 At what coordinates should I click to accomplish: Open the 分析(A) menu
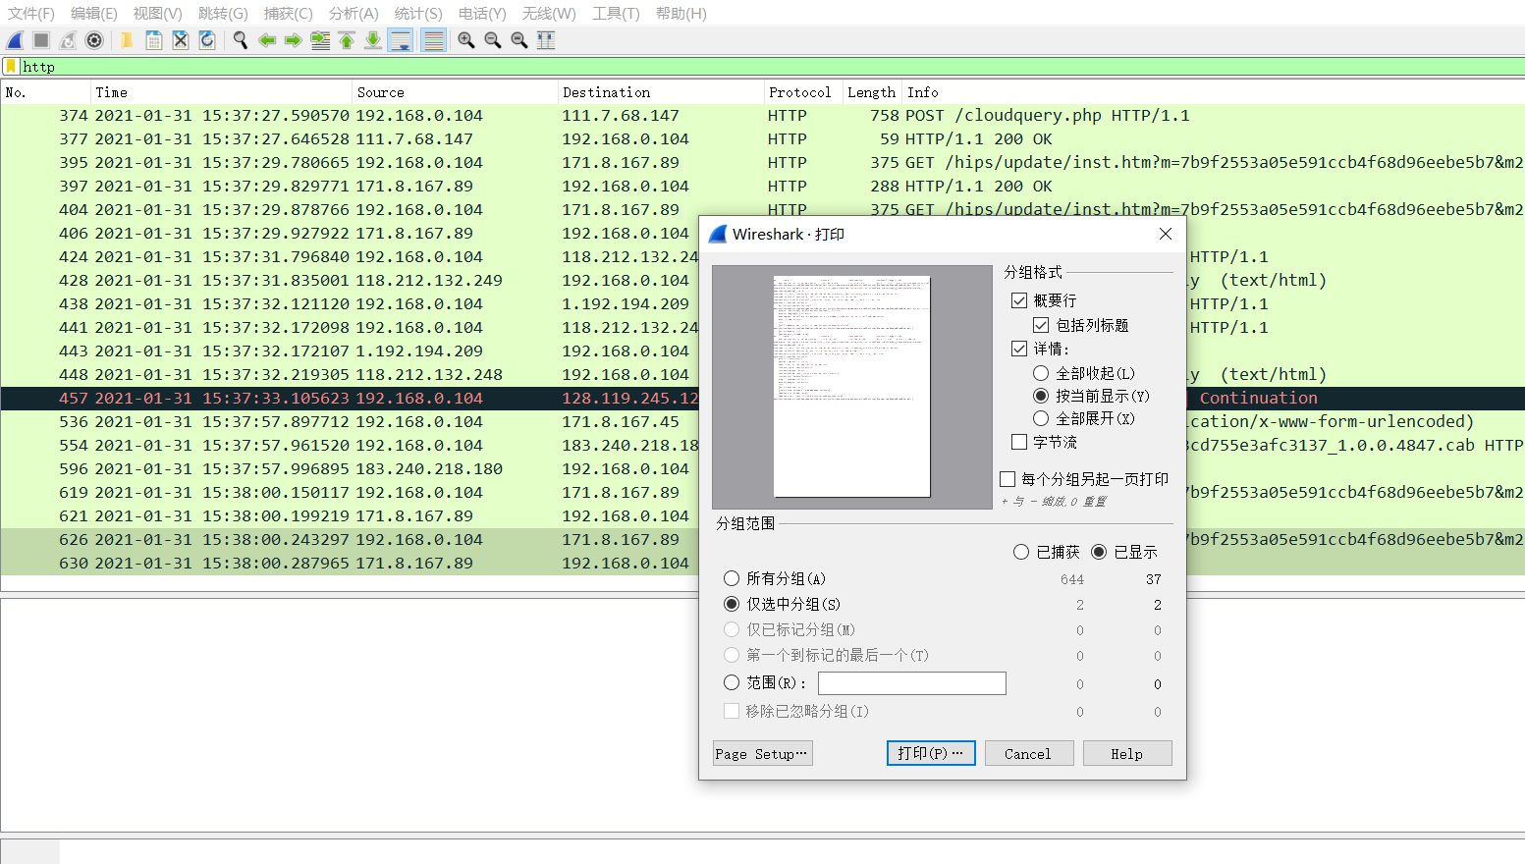pos(354,14)
